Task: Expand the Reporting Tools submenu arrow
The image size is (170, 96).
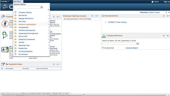Action: coord(48,45)
